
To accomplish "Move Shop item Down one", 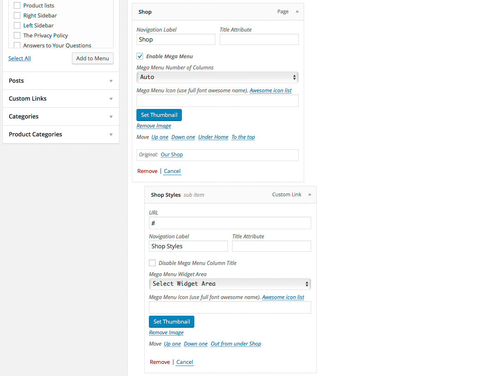I will tap(183, 137).
